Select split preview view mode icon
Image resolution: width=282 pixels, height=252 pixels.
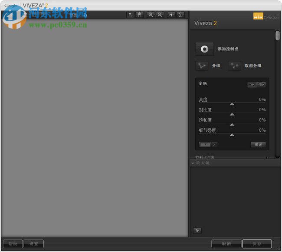tap(34, 15)
